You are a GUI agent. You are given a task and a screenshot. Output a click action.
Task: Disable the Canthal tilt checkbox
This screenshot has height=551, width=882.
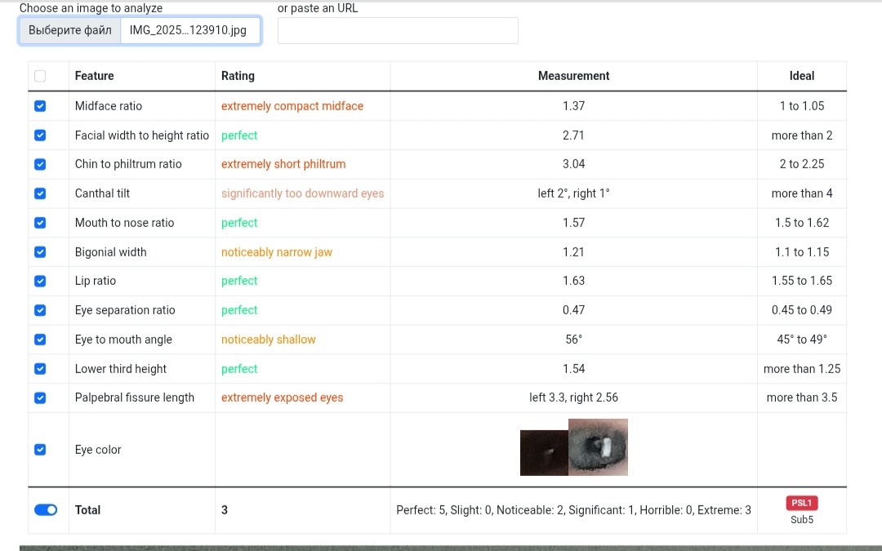tap(40, 193)
